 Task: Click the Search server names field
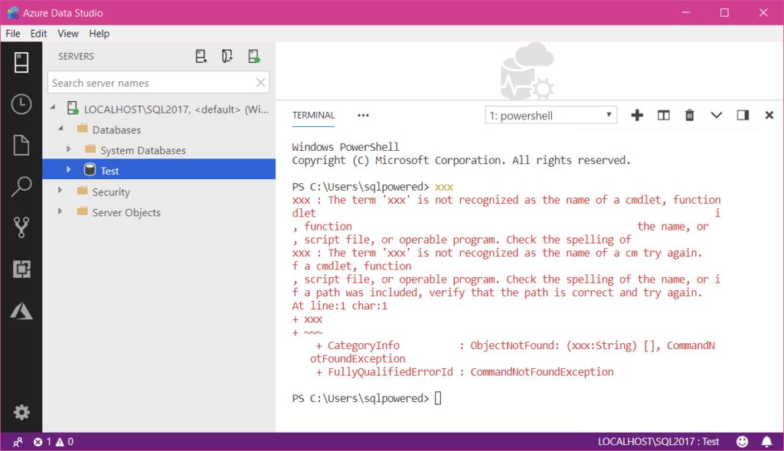[x=151, y=83]
